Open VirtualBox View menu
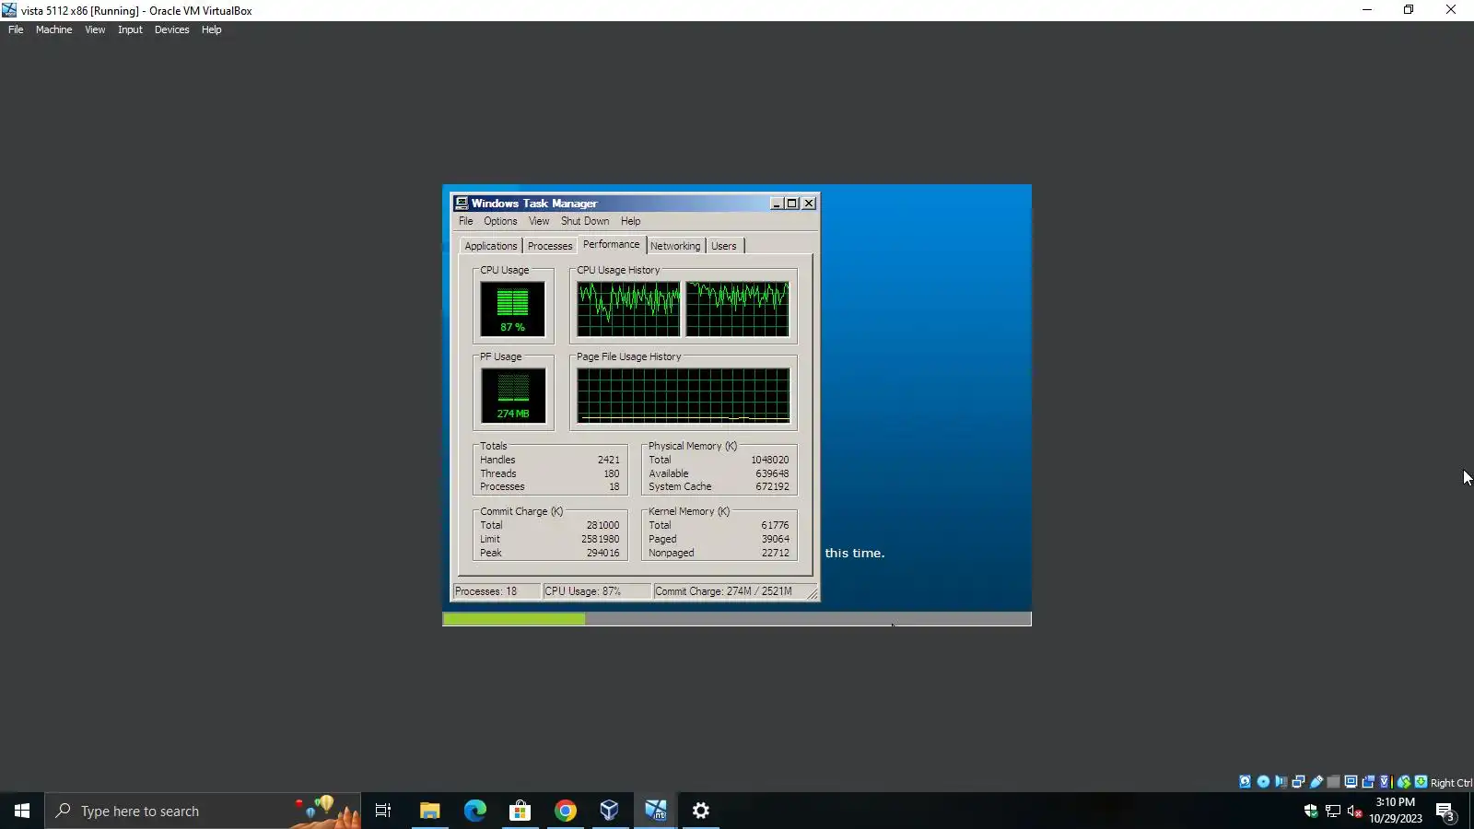Screen dimensions: 1474x829 click(95, 29)
